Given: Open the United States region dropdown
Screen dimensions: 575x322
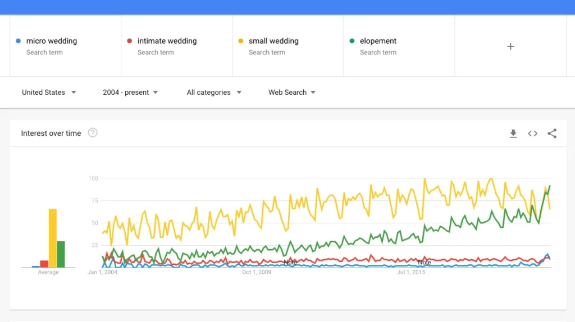Looking at the screenshot, I should coord(49,93).
